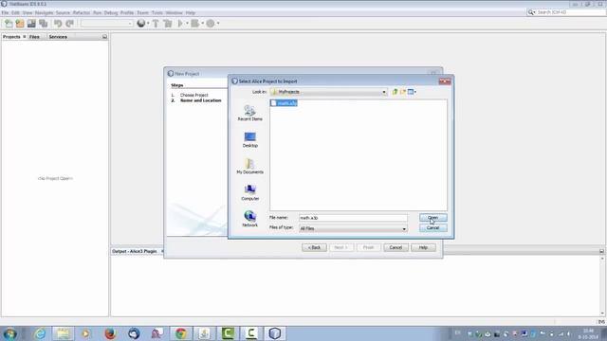Click the globe browser icon in toolbar
Image resolution: width=607 pixels, height=341 pixels.
[141, 24]
